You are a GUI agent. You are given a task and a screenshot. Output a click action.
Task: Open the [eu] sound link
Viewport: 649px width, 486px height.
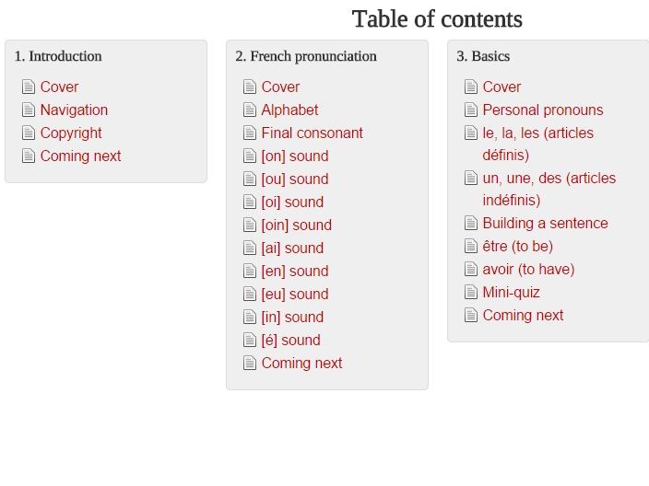click(294, 295)
